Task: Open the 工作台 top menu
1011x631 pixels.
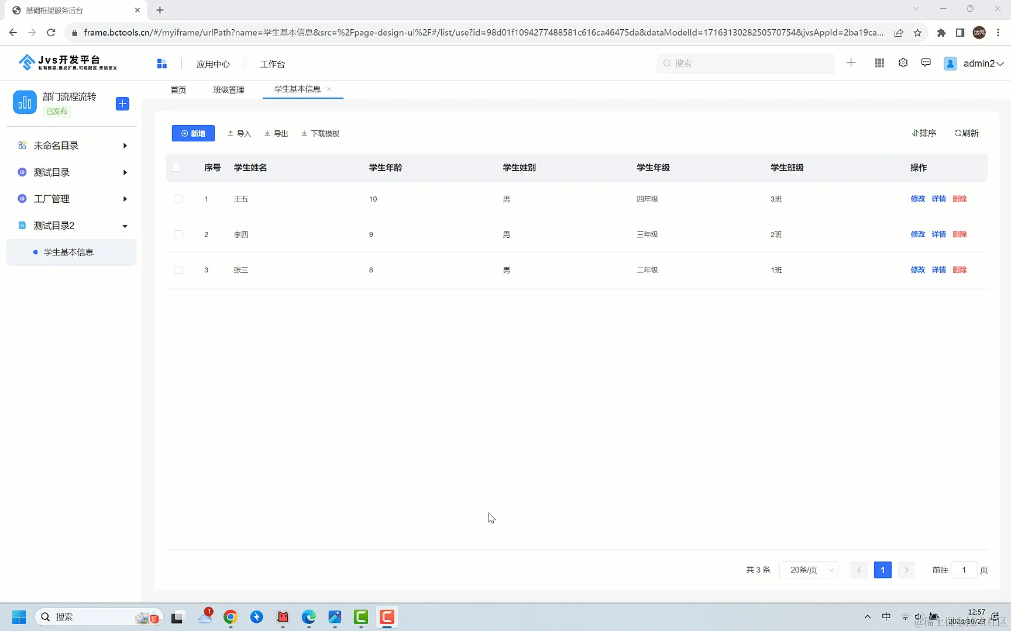Action: 273,64
